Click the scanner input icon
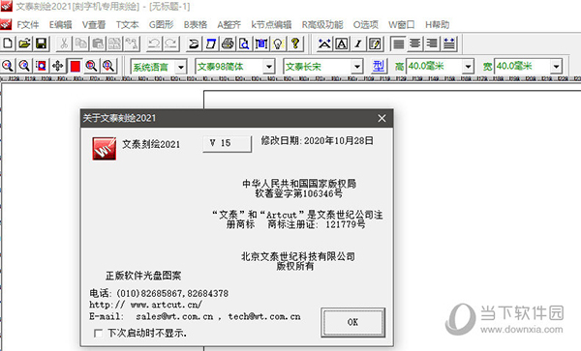Image resolution: width=581 pixels, height=351 pixels. pos(194,44)
